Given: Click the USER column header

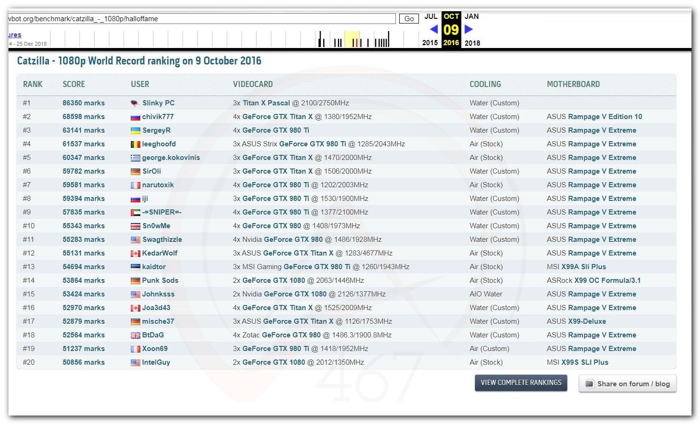Looking at the screenshot, I should pyautogui.click(x=140, y=84).
